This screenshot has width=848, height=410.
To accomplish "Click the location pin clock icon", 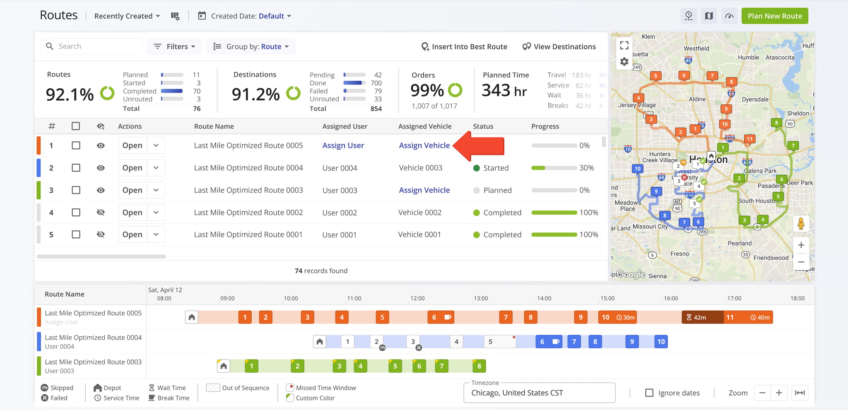I will pos(689,16).
